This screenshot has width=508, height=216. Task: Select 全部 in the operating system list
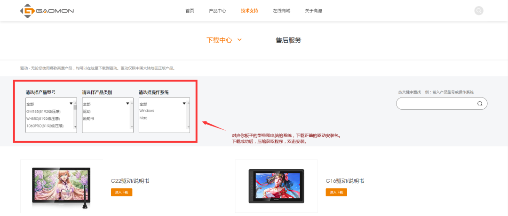pos(143,104)
